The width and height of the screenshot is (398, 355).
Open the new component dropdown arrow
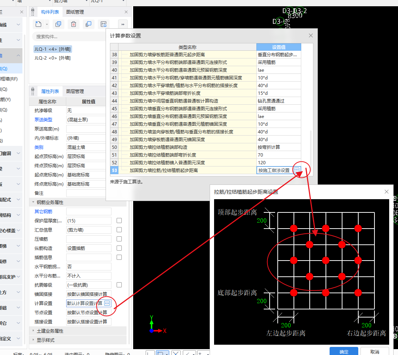coord(47,25)
